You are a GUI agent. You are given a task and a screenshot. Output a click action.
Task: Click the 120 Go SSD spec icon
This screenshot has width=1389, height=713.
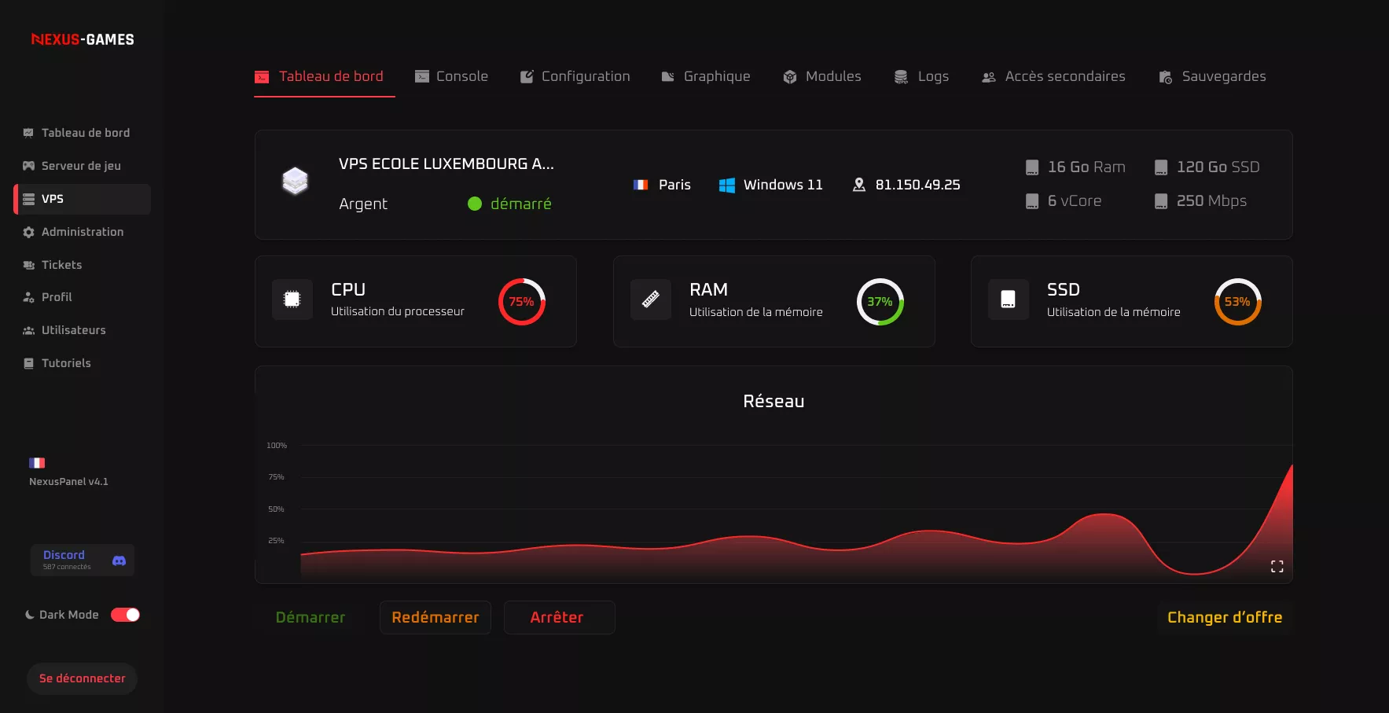[x=1161, y=167]
